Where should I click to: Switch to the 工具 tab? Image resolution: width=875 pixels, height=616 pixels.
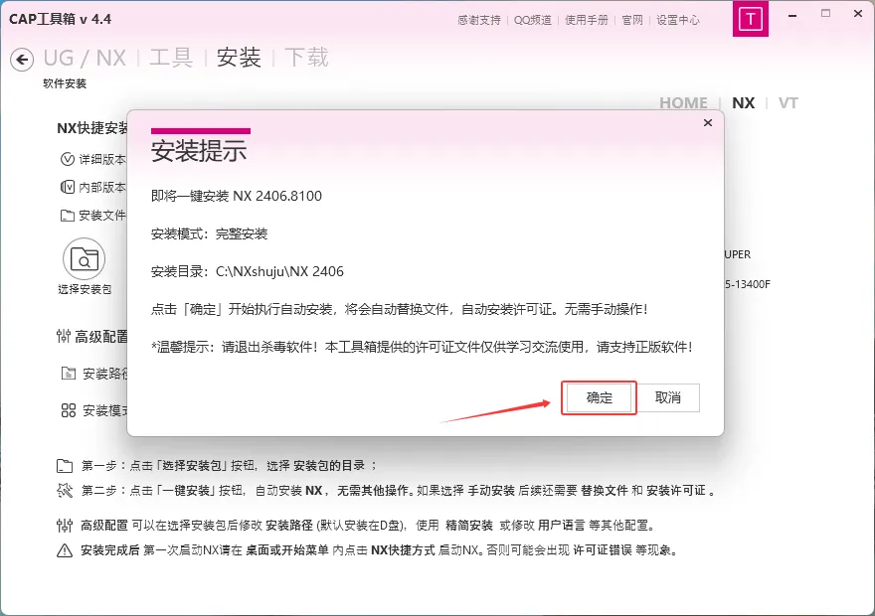[x=171, y=58]
